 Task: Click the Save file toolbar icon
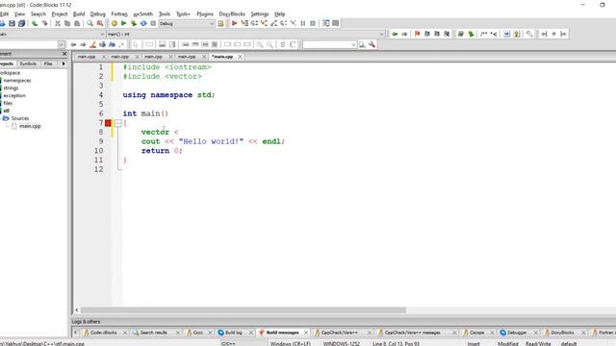tap(13, 23)
